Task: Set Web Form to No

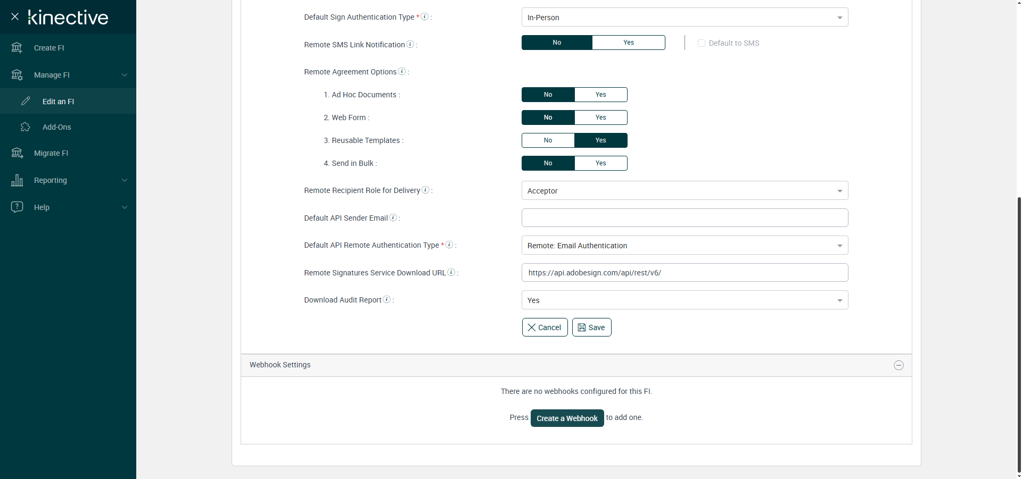Action: 548,117
